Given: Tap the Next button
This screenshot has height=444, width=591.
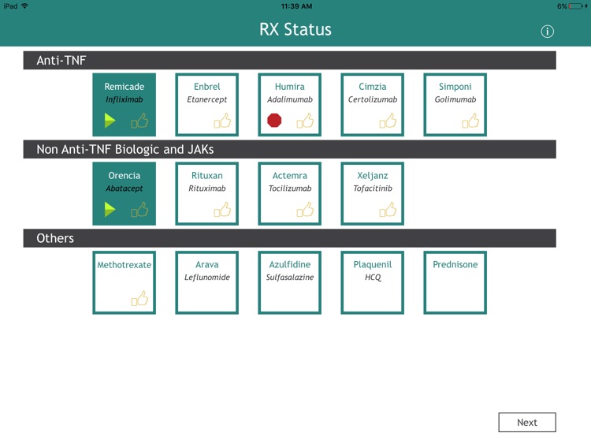Looking at the screenshot, I should pos(527,422).
